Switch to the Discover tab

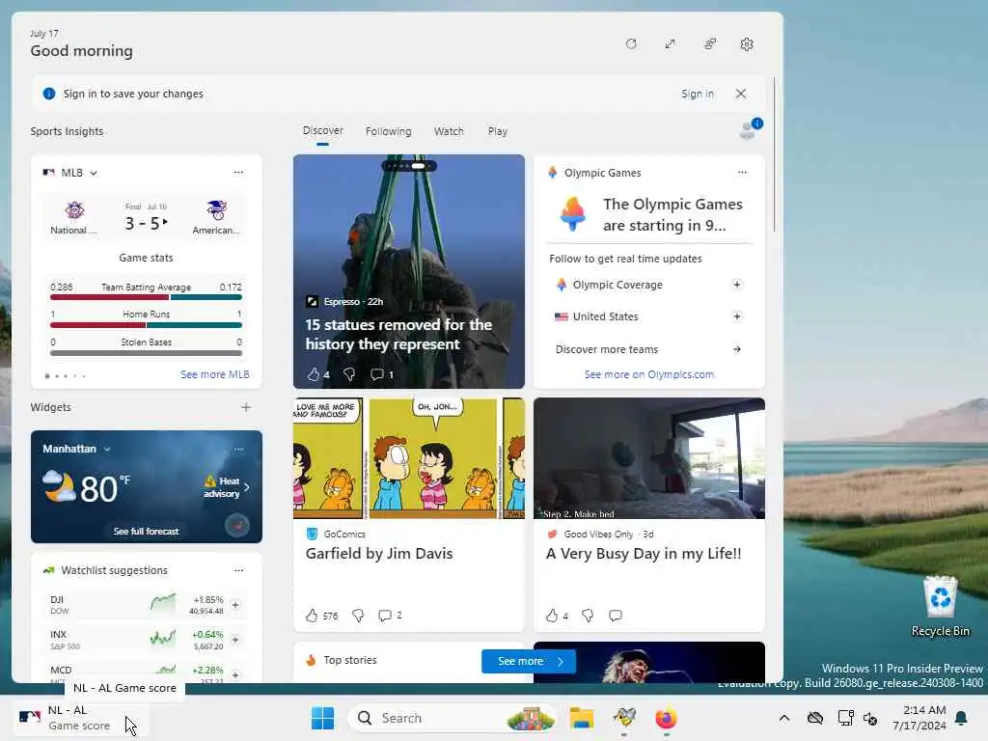pyautogui.click(x=322, y=130)
